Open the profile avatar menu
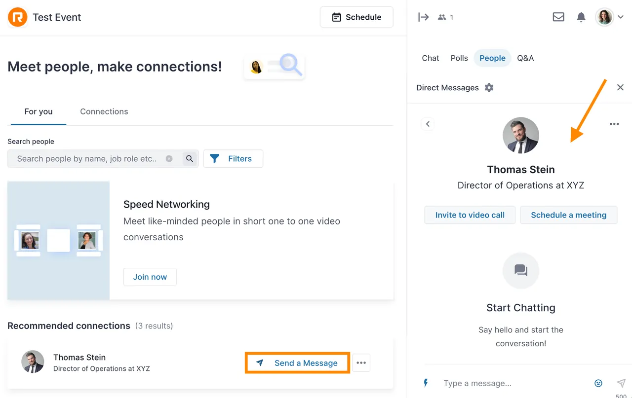 pos(609,17)
